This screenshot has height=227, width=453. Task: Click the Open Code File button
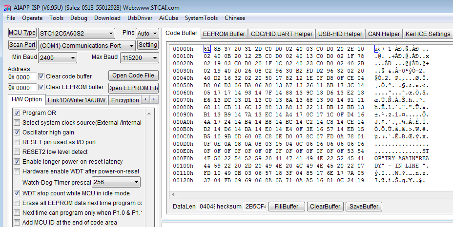click(x=133, y=76)
